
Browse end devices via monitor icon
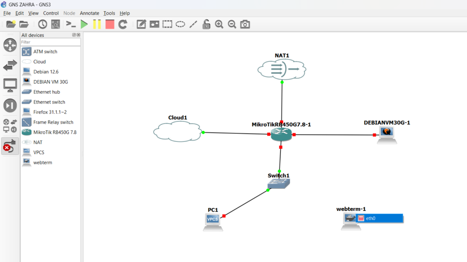[10, 85]
